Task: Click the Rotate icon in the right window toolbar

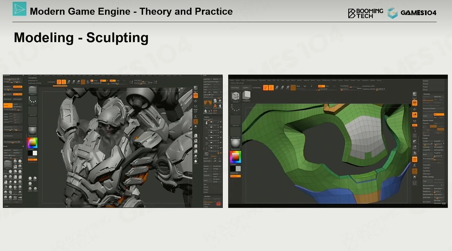Action: [287, 87]
